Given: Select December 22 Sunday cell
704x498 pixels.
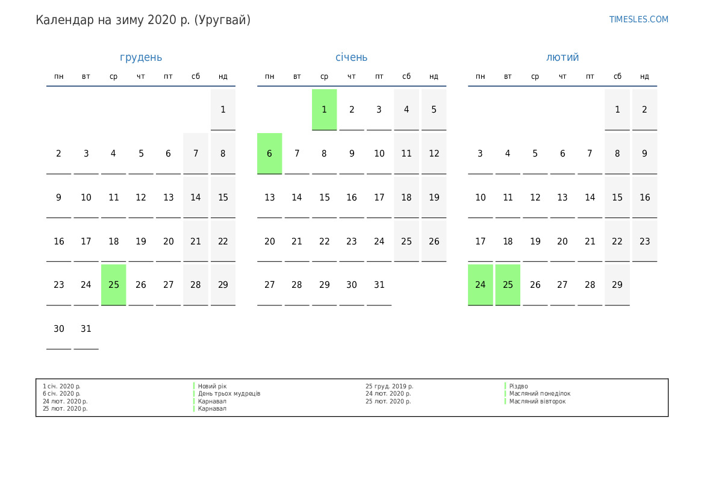Looking at the screenshot, I should [x=223, y=241].
